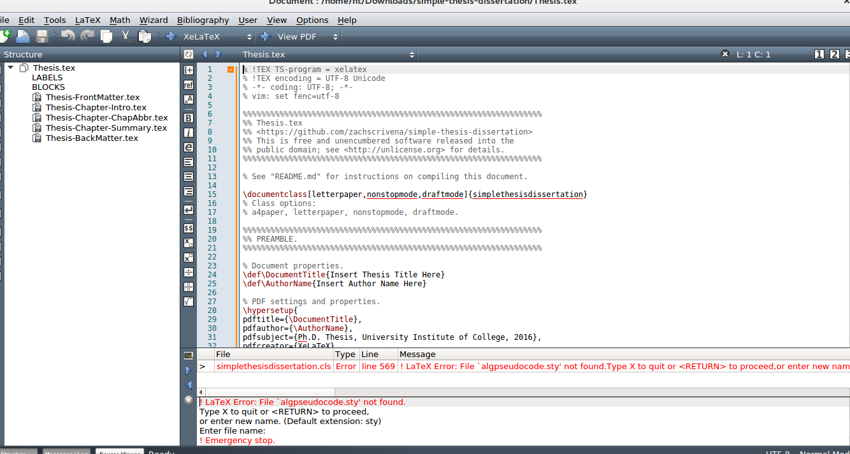The height and width of the screenshot is (454, 850).
Task: Jump to bookmark 2
Action: tap(835, 54)
